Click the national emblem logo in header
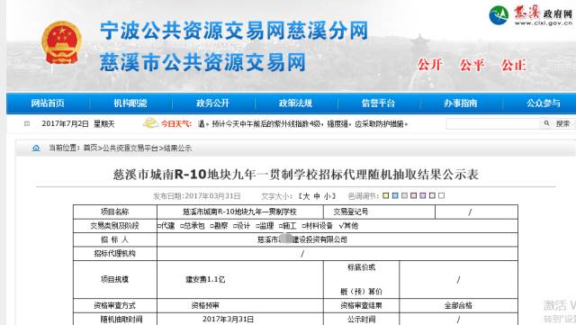The image size is (576, 325). (61, 42)
